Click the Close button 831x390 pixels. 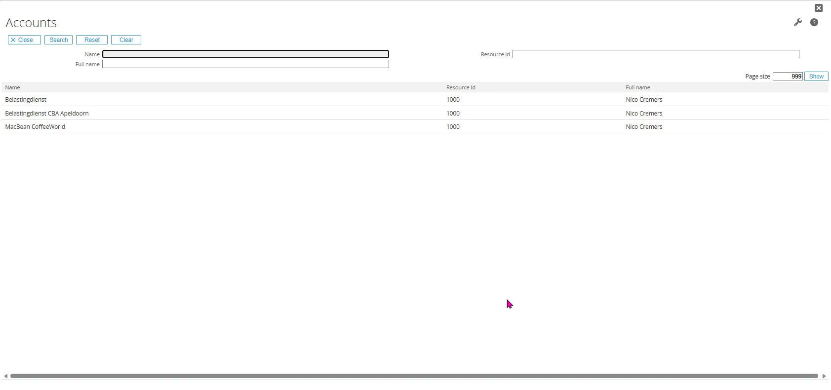[x=24, y=40]
